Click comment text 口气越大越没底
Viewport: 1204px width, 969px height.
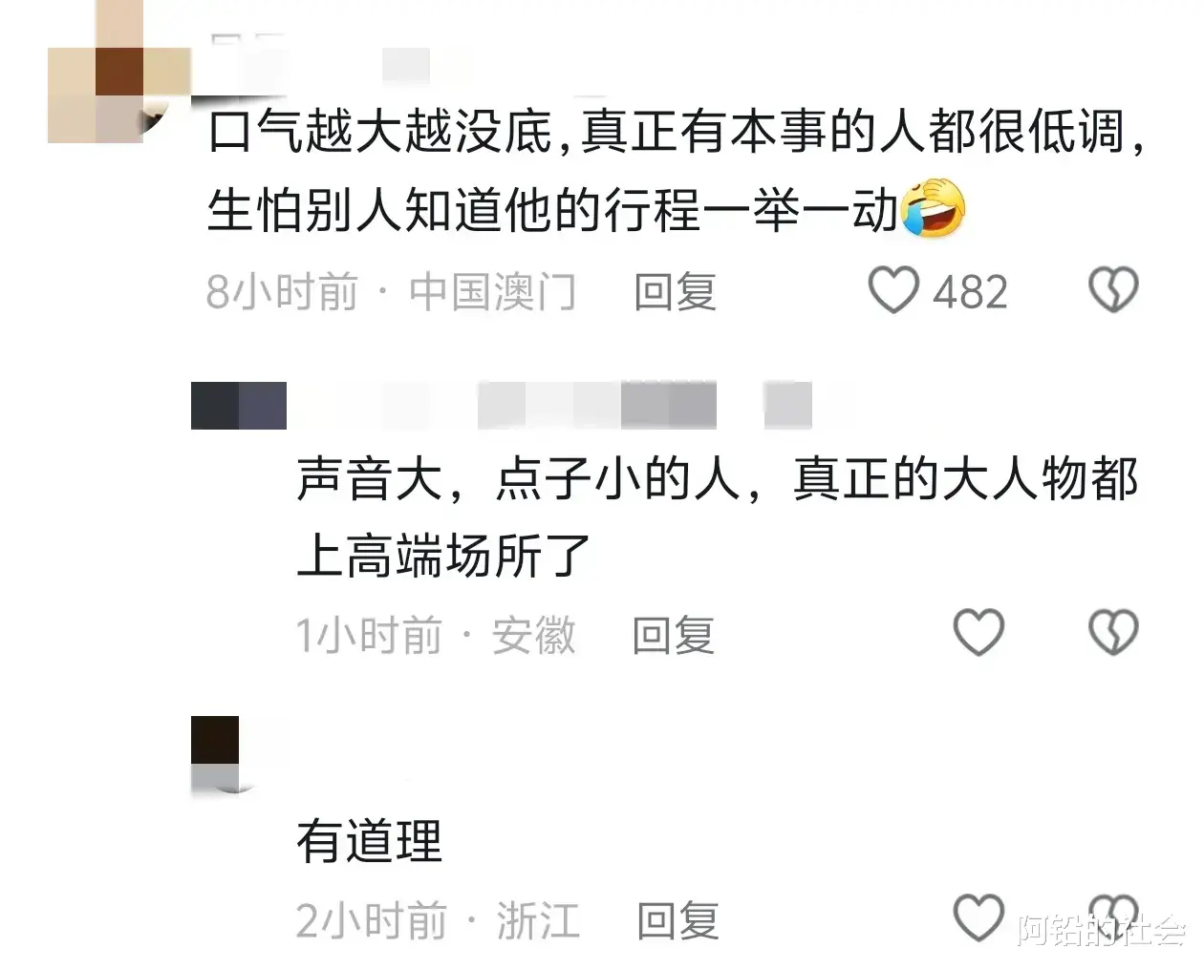(x=380, y=132)
